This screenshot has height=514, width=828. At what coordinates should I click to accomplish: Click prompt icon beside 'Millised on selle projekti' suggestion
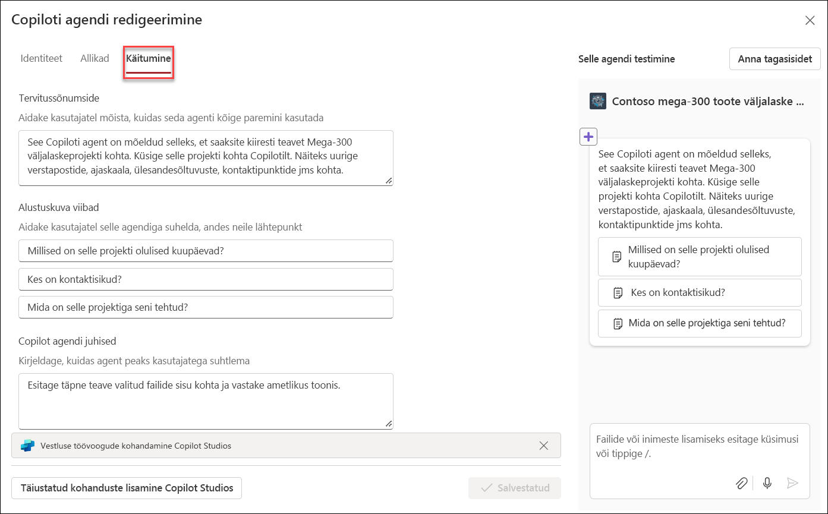617,257
